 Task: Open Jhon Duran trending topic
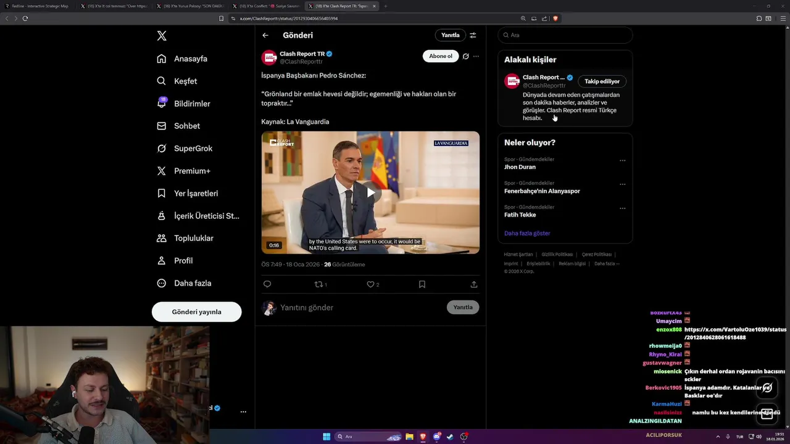click(x=520, y=167)
